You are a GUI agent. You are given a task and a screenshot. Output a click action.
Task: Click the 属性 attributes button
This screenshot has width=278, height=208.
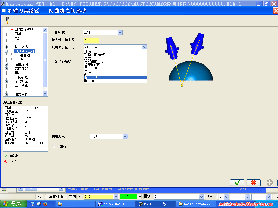click(211, 197)
